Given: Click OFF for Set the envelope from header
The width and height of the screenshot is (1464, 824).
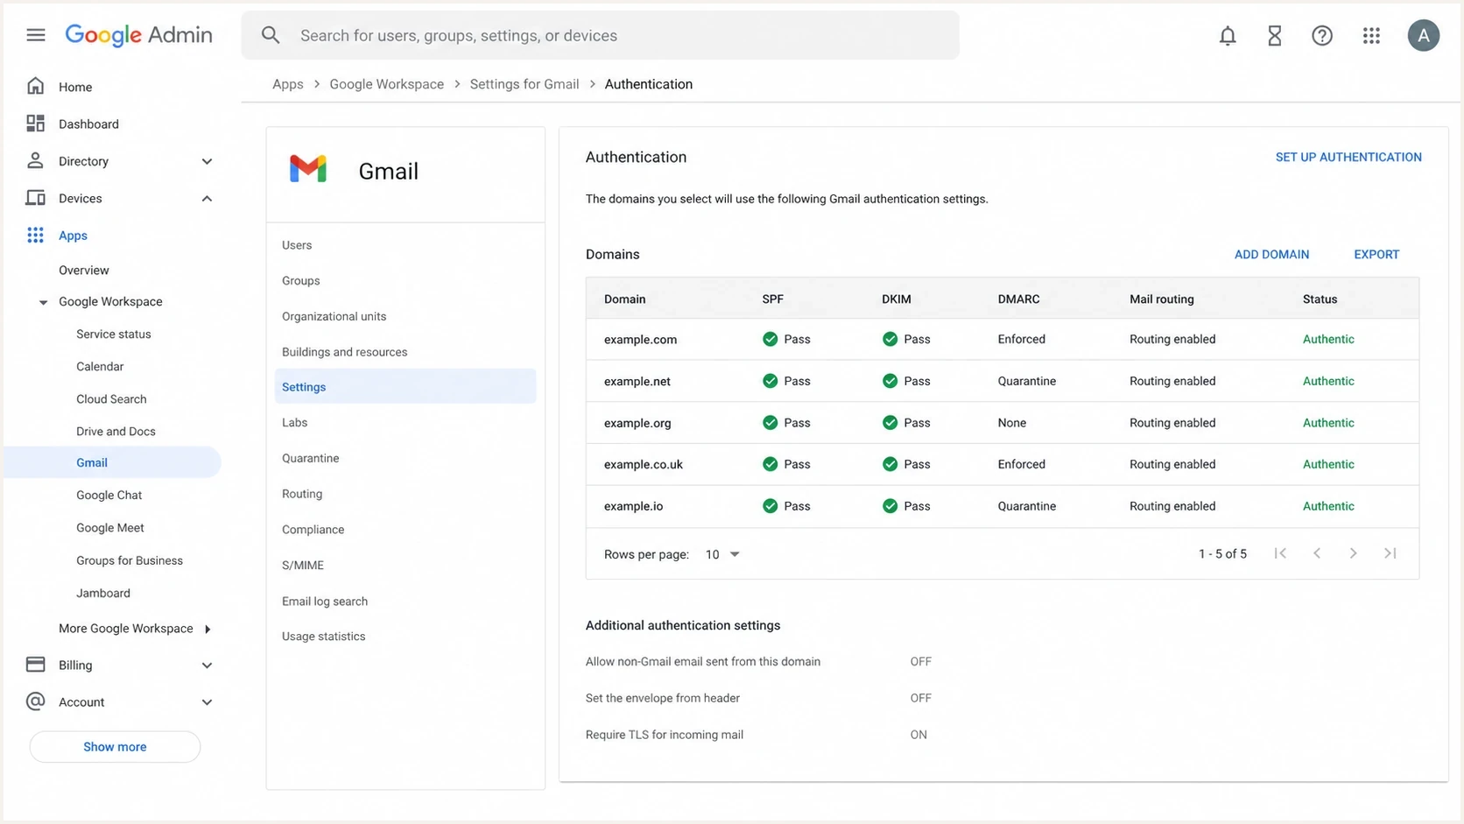Looking at the screenshot, I should (920, 698).
